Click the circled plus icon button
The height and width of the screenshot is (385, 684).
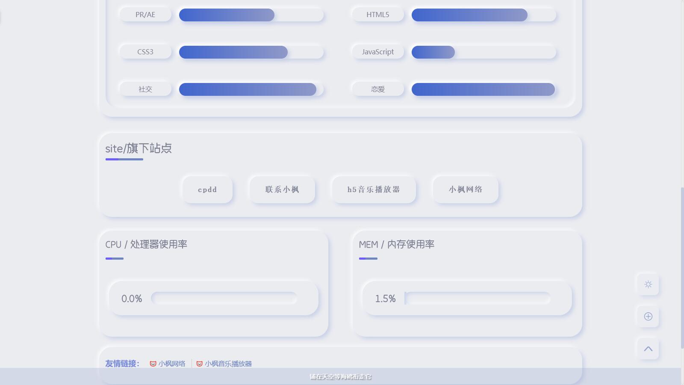click(x=648, y=317)
